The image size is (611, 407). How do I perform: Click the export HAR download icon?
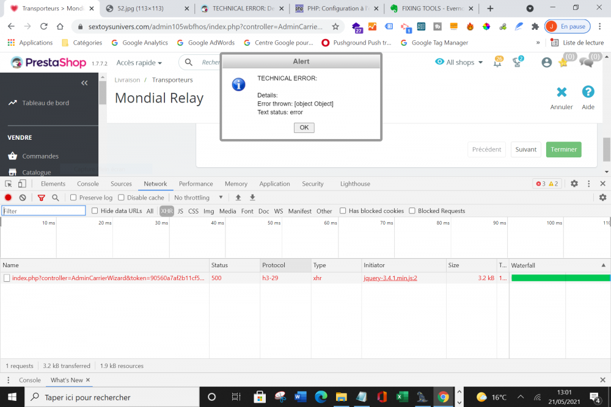click(252, 198)
